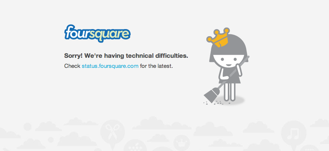Click the girl's grey dress
This screenshot has width=329, height=151.
click(x=229, y=76)
